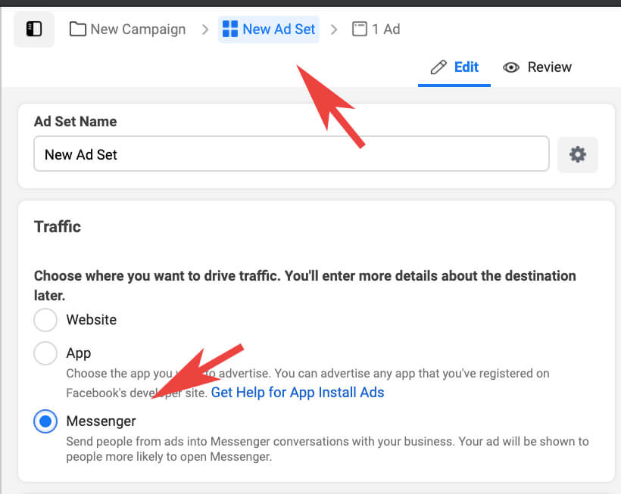Choose the App traffic radio button
Screen dimensions: 621x494
click(45, 353)
